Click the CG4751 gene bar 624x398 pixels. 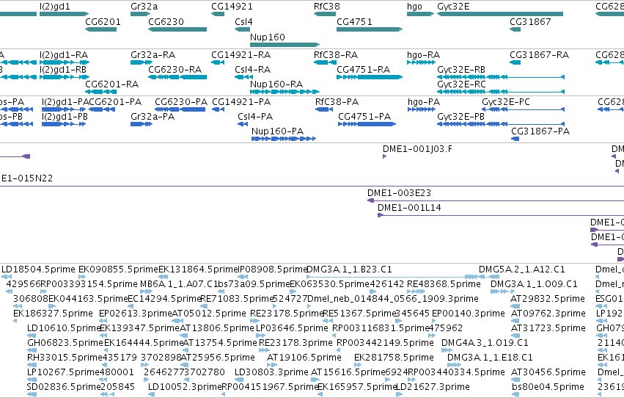click(x=370, y=29)
